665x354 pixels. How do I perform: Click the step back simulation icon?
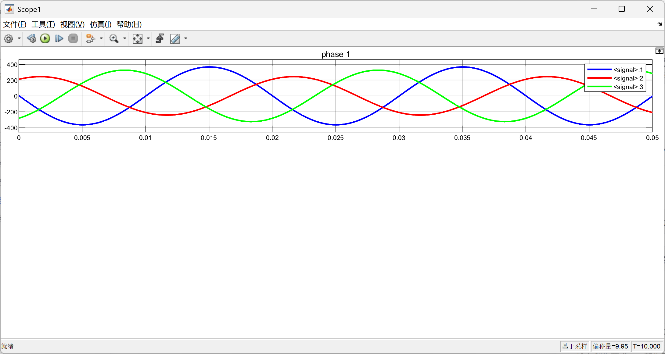[31, 39]
